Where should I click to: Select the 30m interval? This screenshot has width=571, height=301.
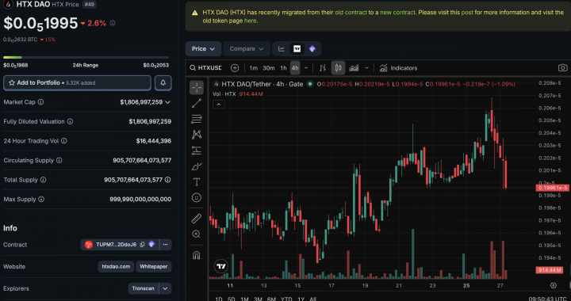pyautogui.click(x=269, y=68)
